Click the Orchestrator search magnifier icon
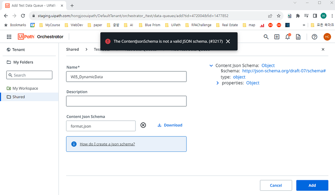Screen dimensions: 335x195 click(x=266, y=37)
